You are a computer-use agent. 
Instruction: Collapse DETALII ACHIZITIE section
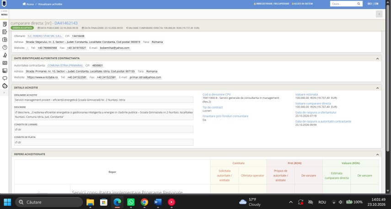[x=377, y=88]
